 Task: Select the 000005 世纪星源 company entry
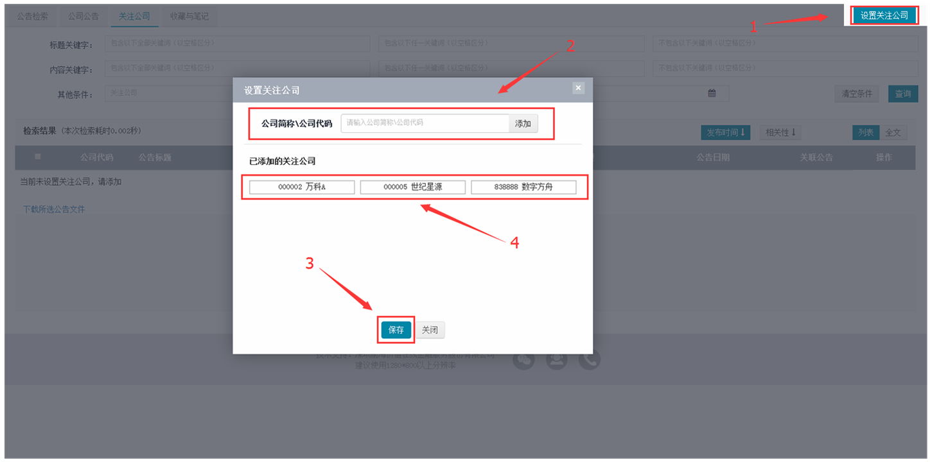(x=413, y=187)
